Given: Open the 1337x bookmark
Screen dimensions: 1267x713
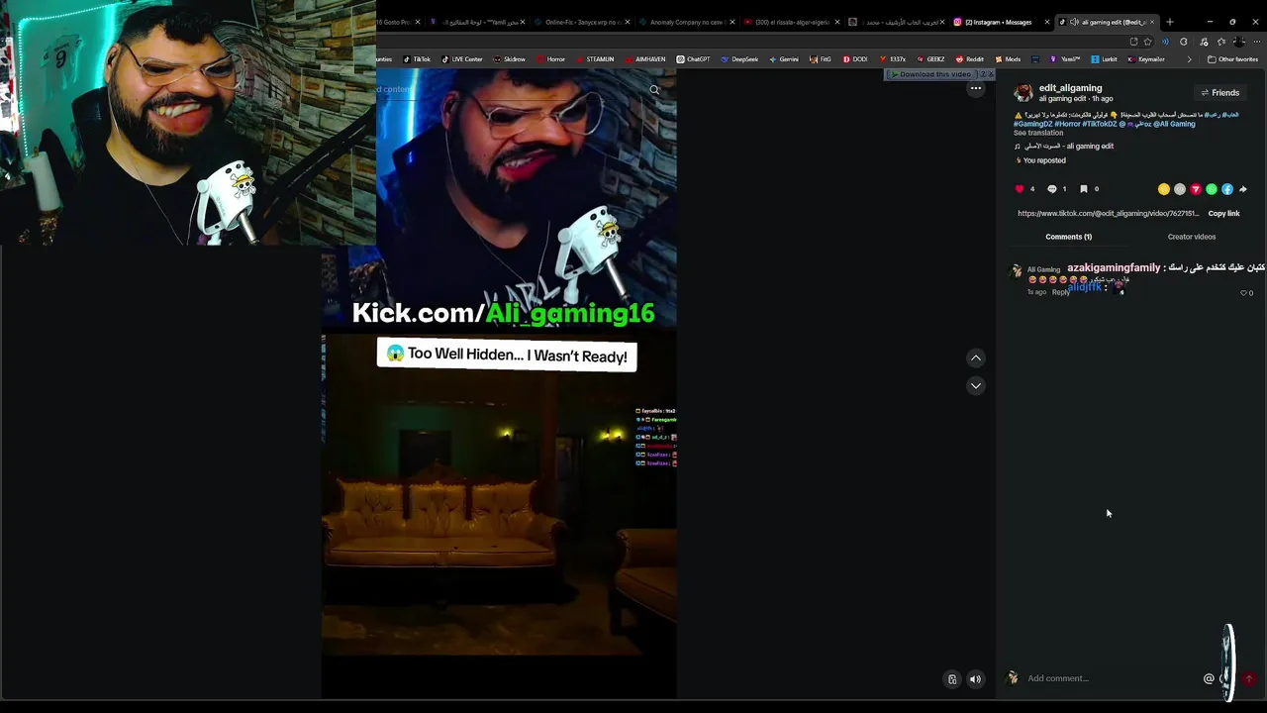Looking at the screenshot, I should (893, 59).
